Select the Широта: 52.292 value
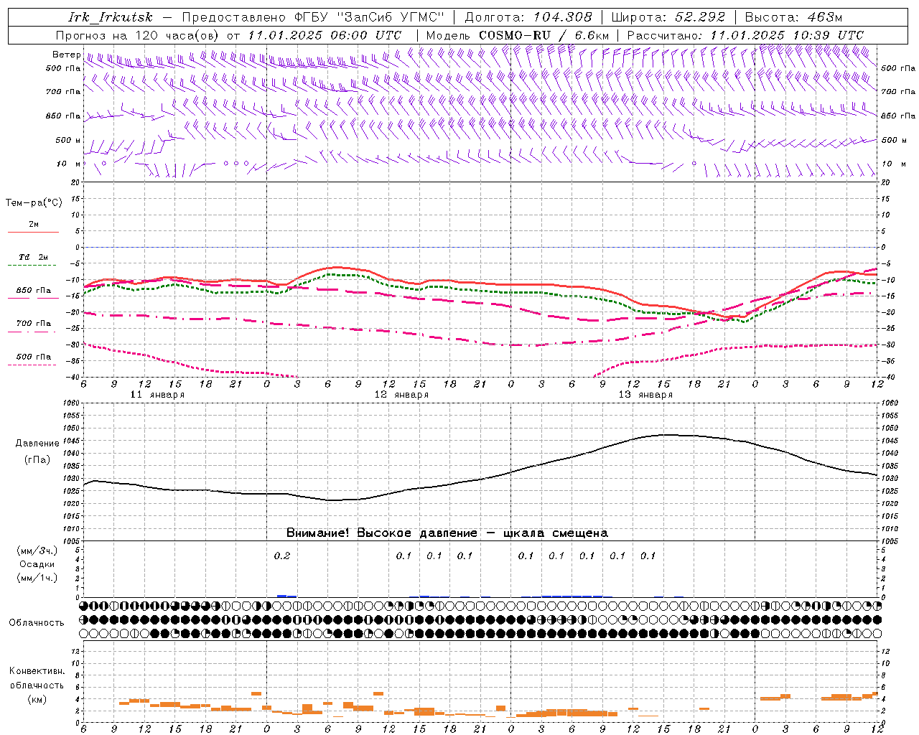 pyautogui.click(x=668, y=17)
